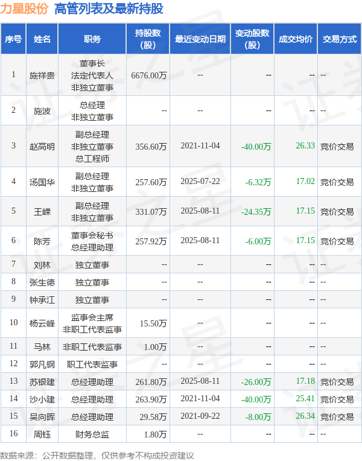Click the holding value 1.00万
This screenshot has height=461, width=362.
(x=155, y=347)
